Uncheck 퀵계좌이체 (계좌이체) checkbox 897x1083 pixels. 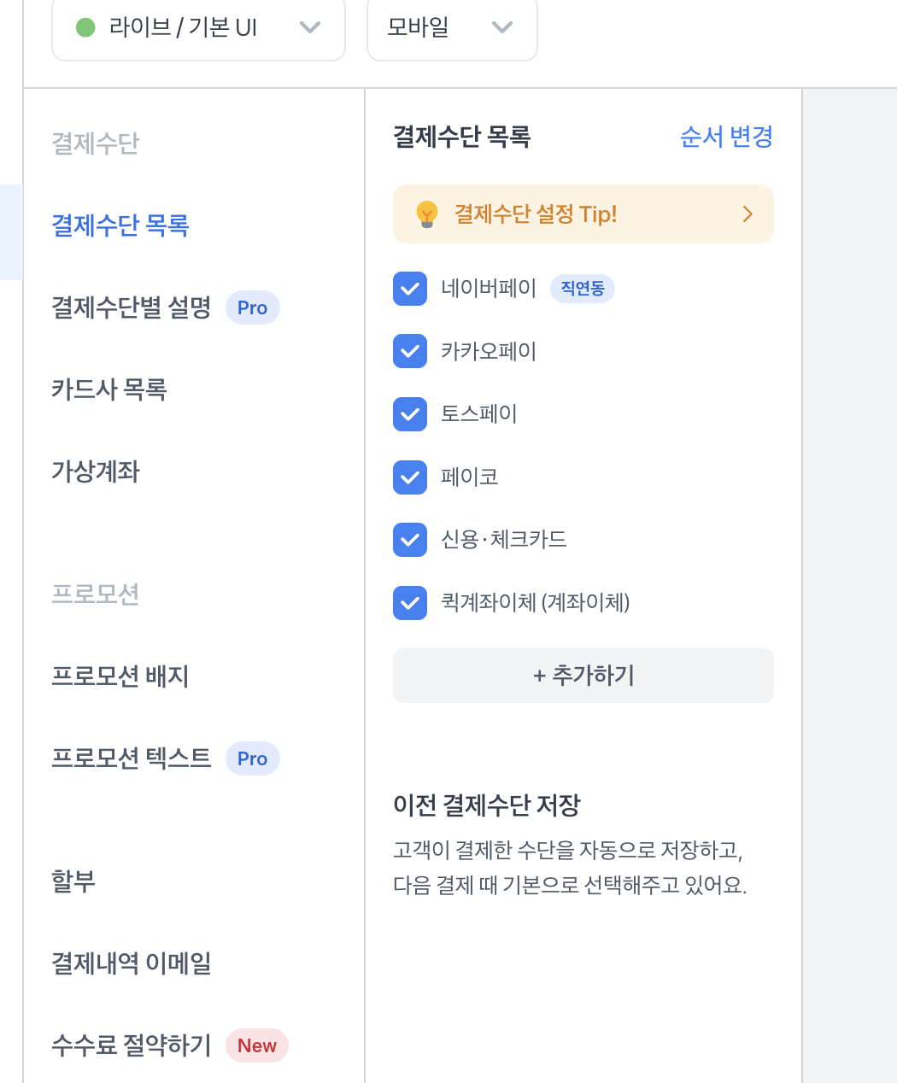[x=410, y=602]
